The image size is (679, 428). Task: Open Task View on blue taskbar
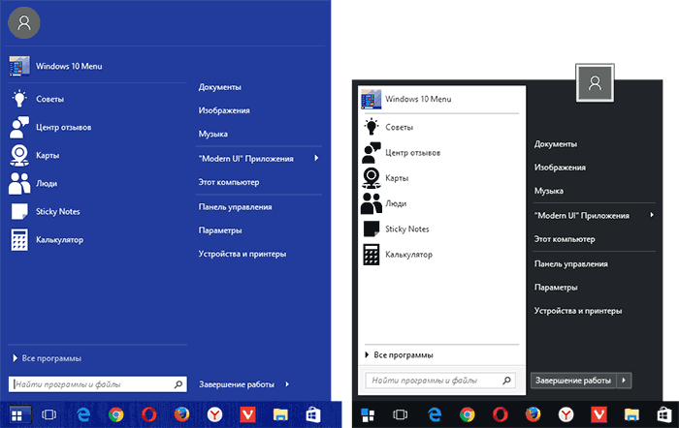[x=48, y=415]
